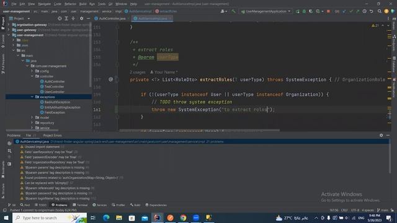This screenshot has width=397, height=223.
Task: Click the Windows Start button
Action: [x=6, y=217]
